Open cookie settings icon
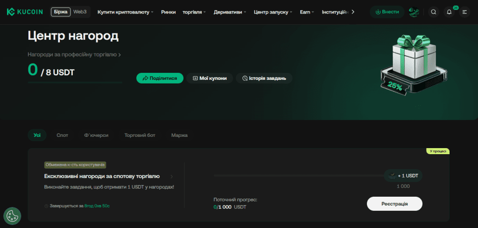 tap(12, 216)
